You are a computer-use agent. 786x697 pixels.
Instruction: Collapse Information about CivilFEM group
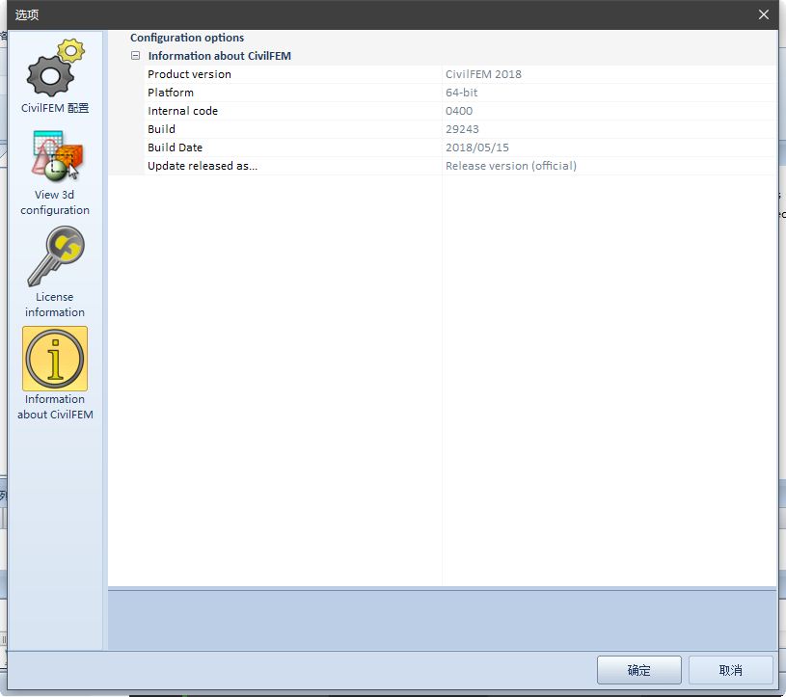(135, 56)
